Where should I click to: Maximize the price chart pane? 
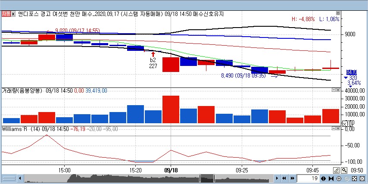[x=339, y=14]
